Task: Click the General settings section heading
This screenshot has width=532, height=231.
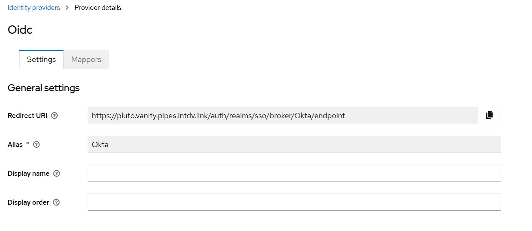Action: pyautogui.click(x=44, y=88)
